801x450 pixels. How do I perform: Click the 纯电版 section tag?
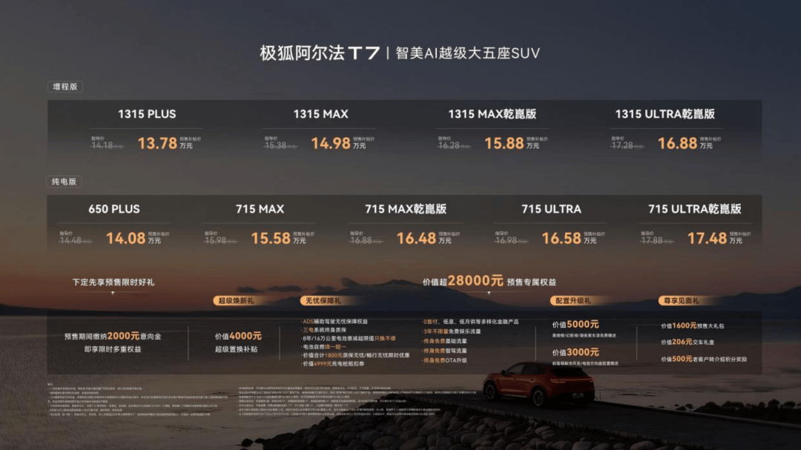(x=64, y=182)
